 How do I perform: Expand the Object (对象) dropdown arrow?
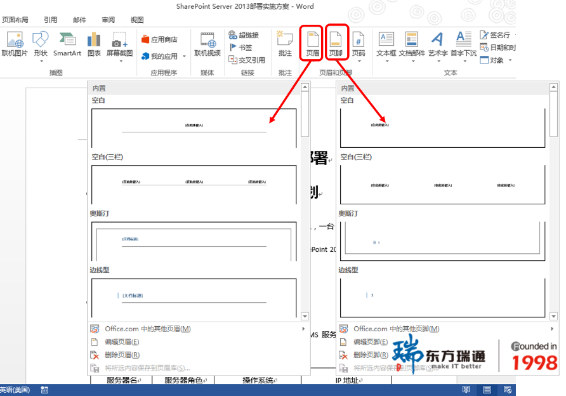510,60
